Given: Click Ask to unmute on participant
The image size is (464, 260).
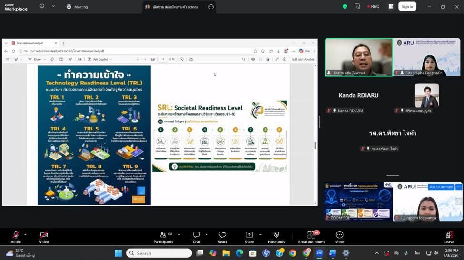Looking at the screenshot, I should point(441,187).
